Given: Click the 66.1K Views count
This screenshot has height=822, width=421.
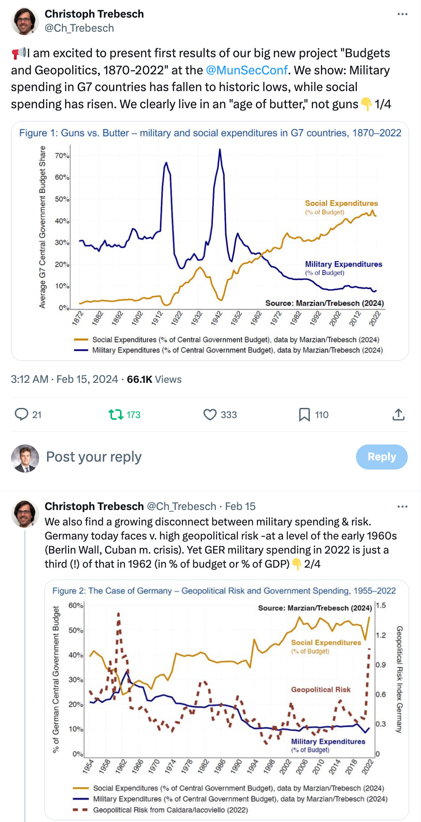Looking at the screenshot, I should point(154,379).
